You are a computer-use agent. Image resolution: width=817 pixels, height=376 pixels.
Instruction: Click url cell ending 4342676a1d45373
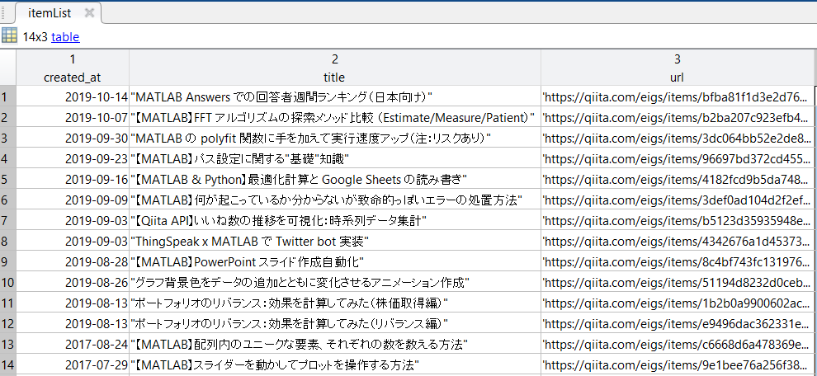[x=678, y=241]
